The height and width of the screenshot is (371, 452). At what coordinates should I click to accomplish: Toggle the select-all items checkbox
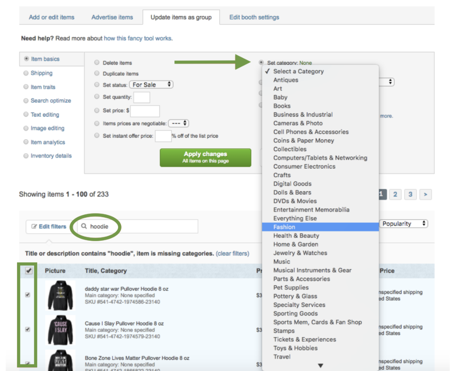[x=29, y=270]
